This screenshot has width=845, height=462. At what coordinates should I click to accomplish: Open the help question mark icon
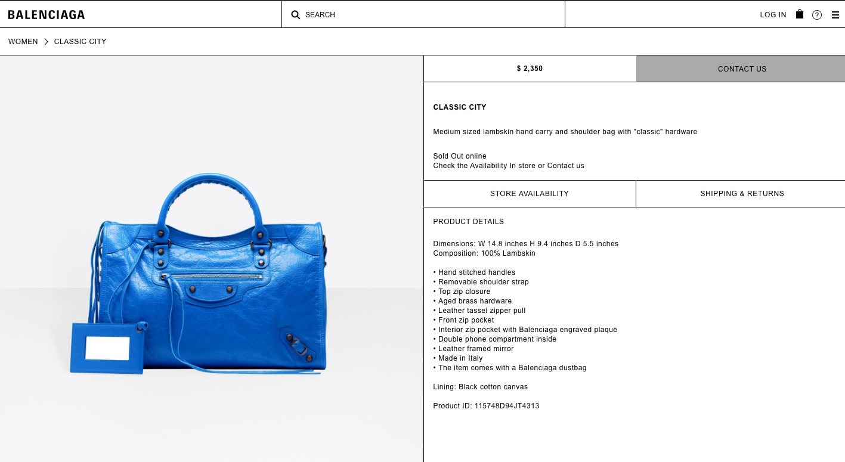tap(817, 15)
